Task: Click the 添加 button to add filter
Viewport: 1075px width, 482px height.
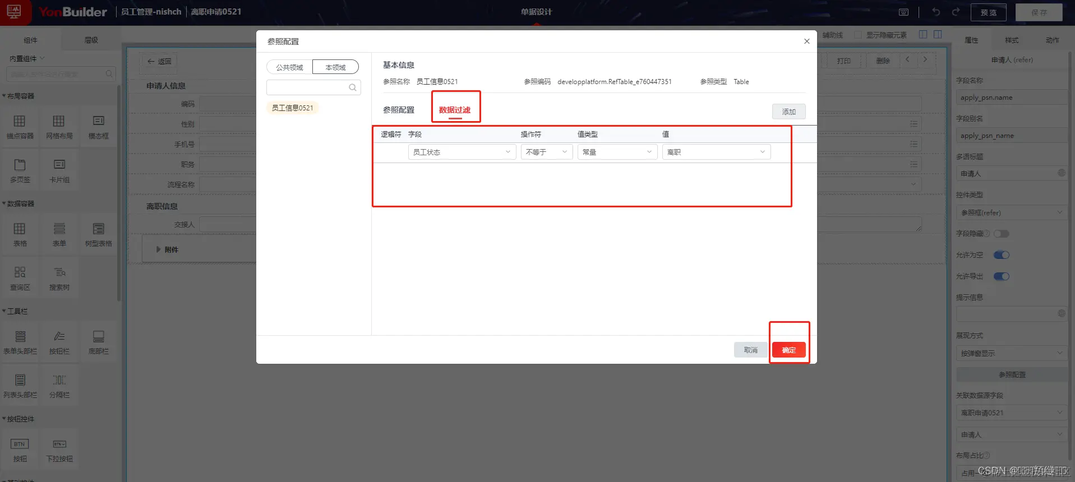Action: (x=789, y=112)
